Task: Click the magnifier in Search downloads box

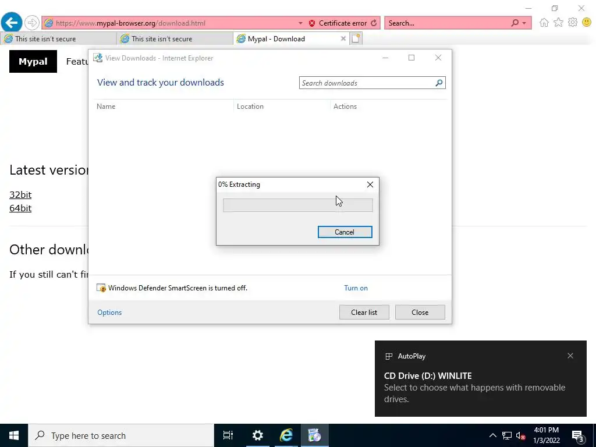Action: click(439, 83)
